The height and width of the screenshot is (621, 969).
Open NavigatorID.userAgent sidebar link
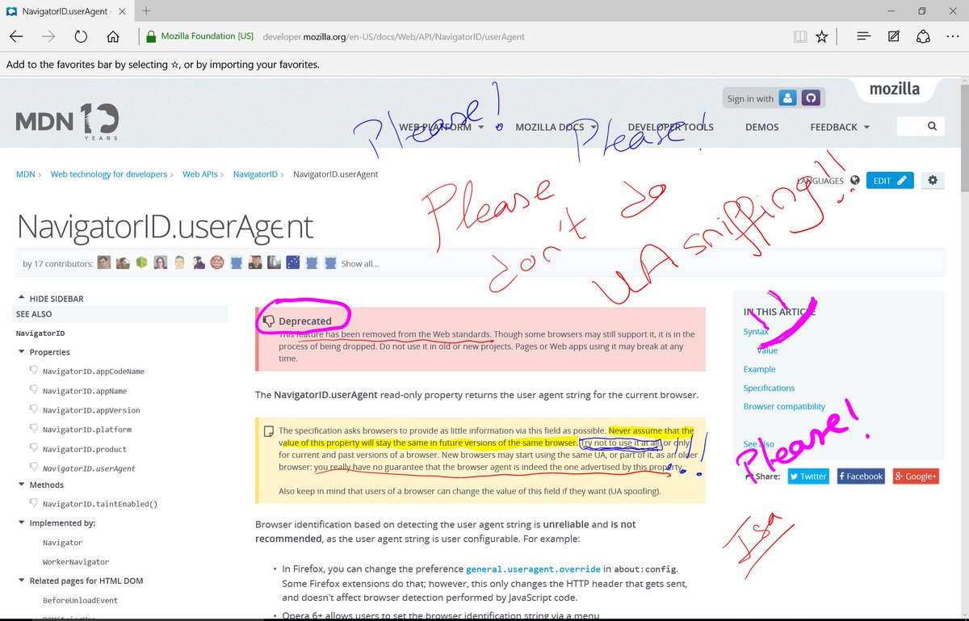[89, 468]
